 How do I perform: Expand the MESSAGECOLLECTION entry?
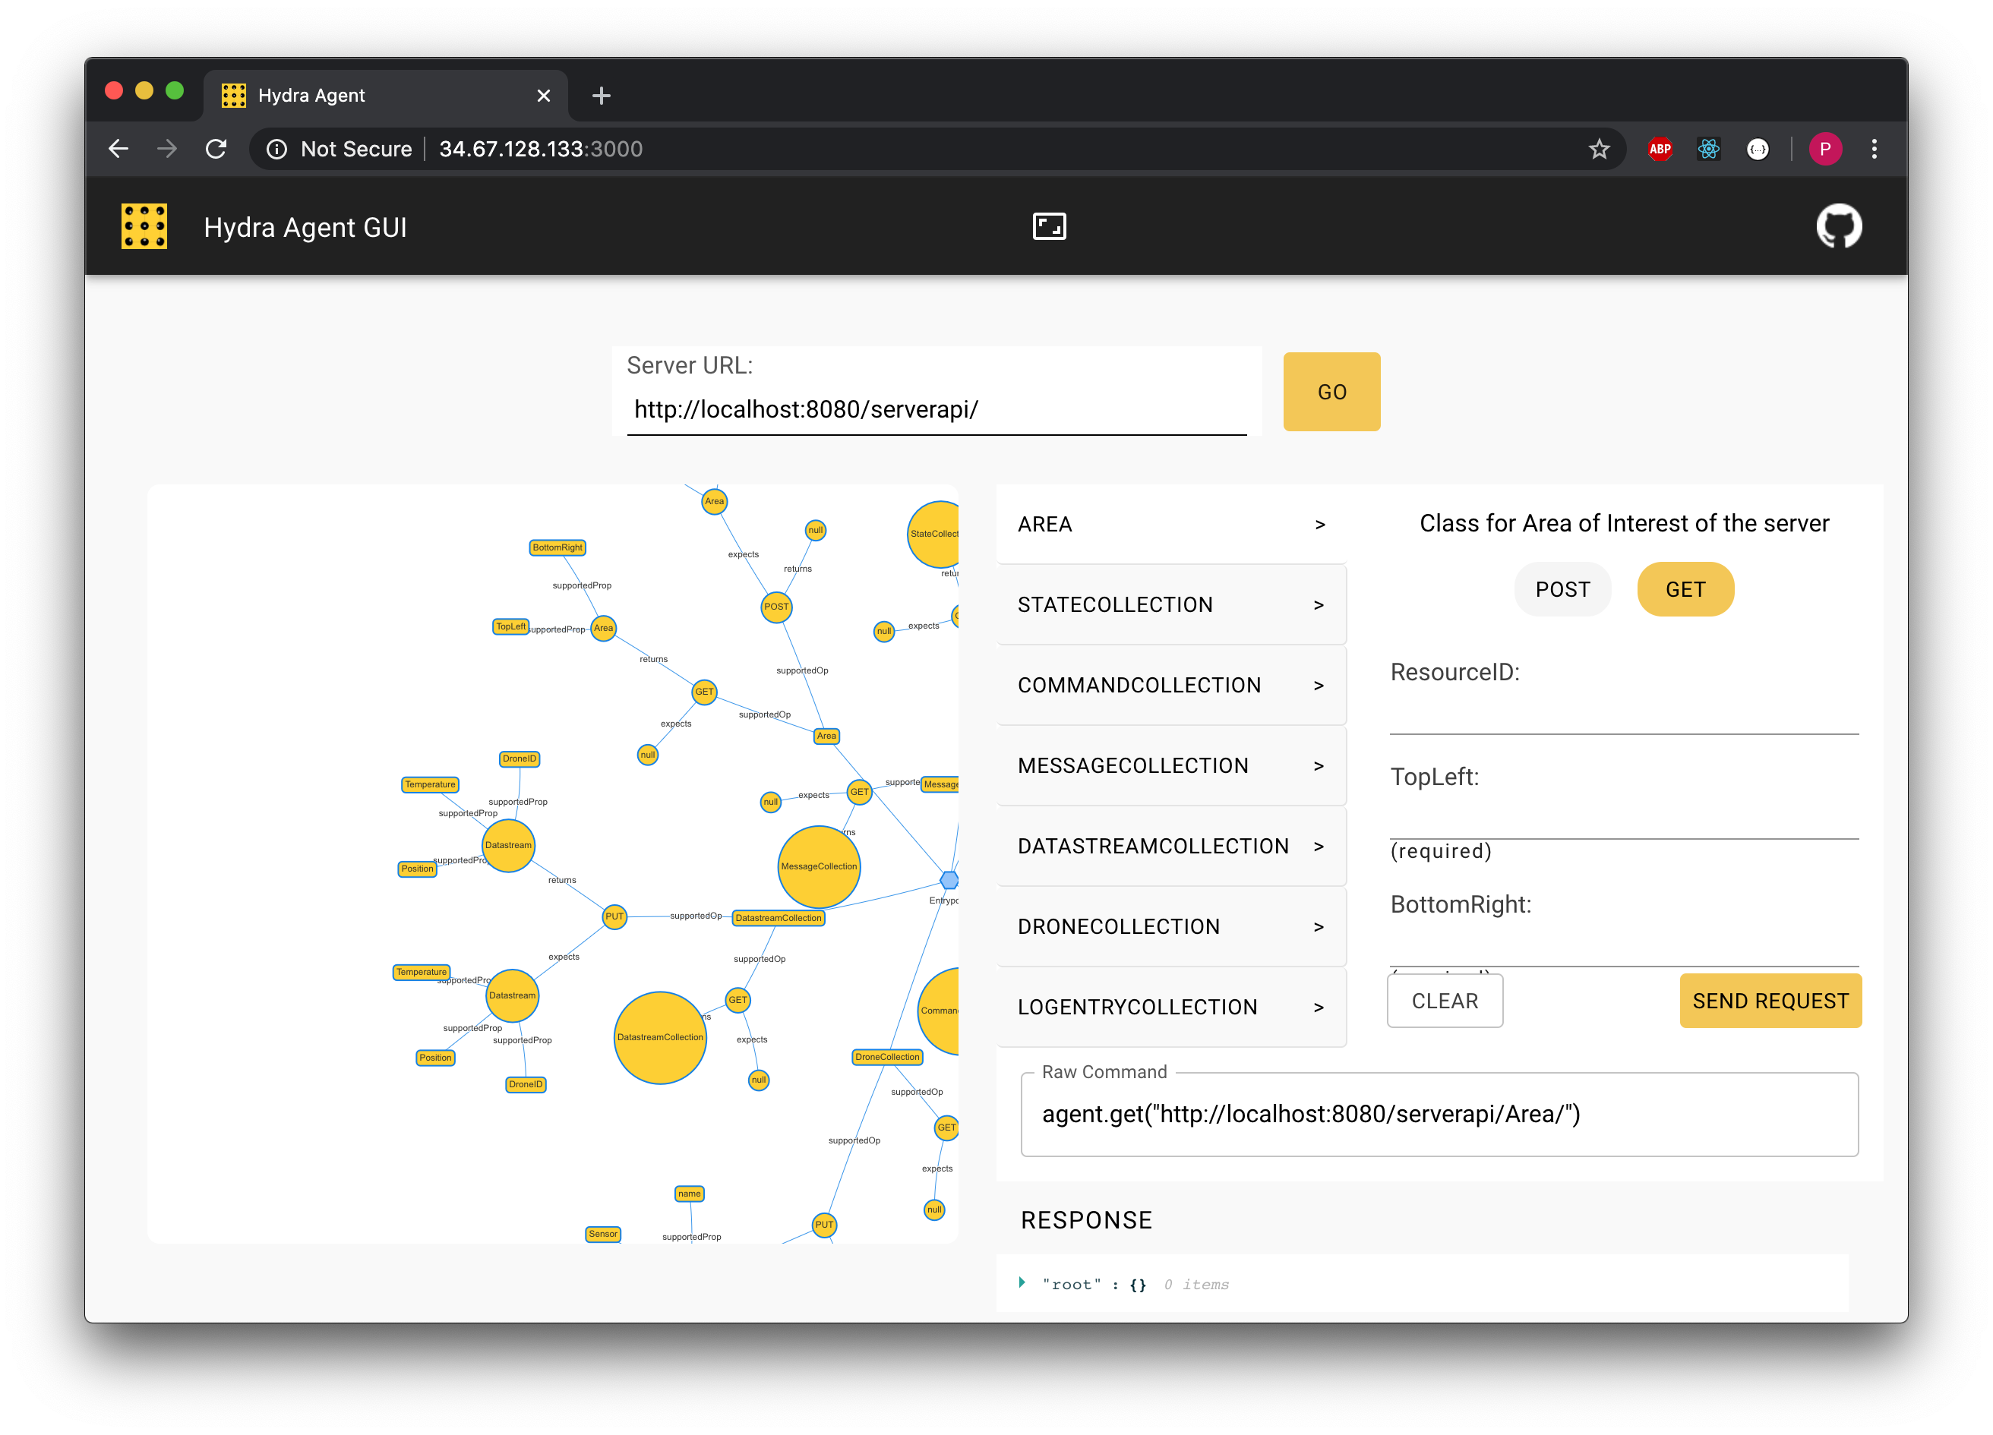1170,766
